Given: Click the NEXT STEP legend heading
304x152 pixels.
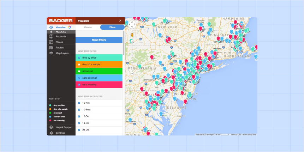Looking at the screenshot, I should [55, 99].
